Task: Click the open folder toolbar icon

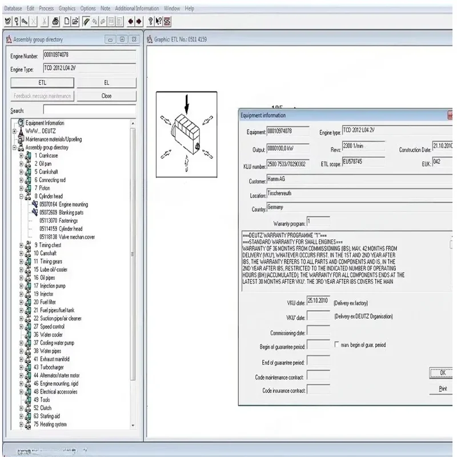Action: coord(75,21)
